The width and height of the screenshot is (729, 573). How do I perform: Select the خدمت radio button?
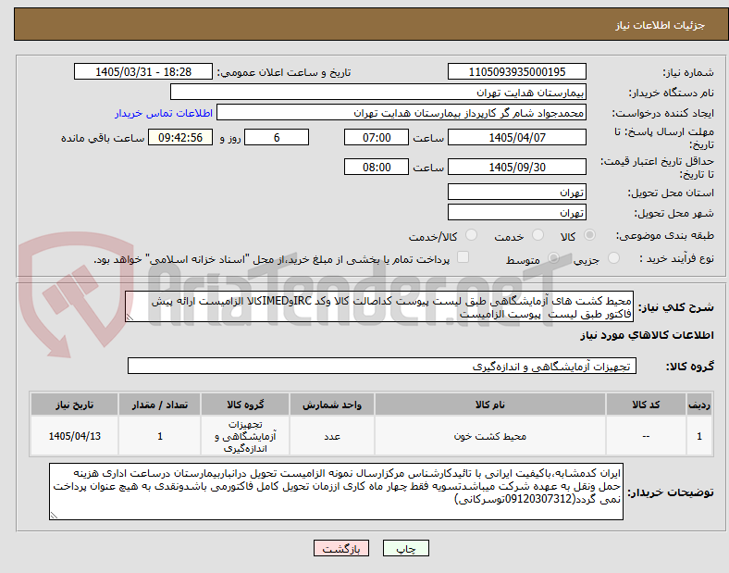pos(537,235)
